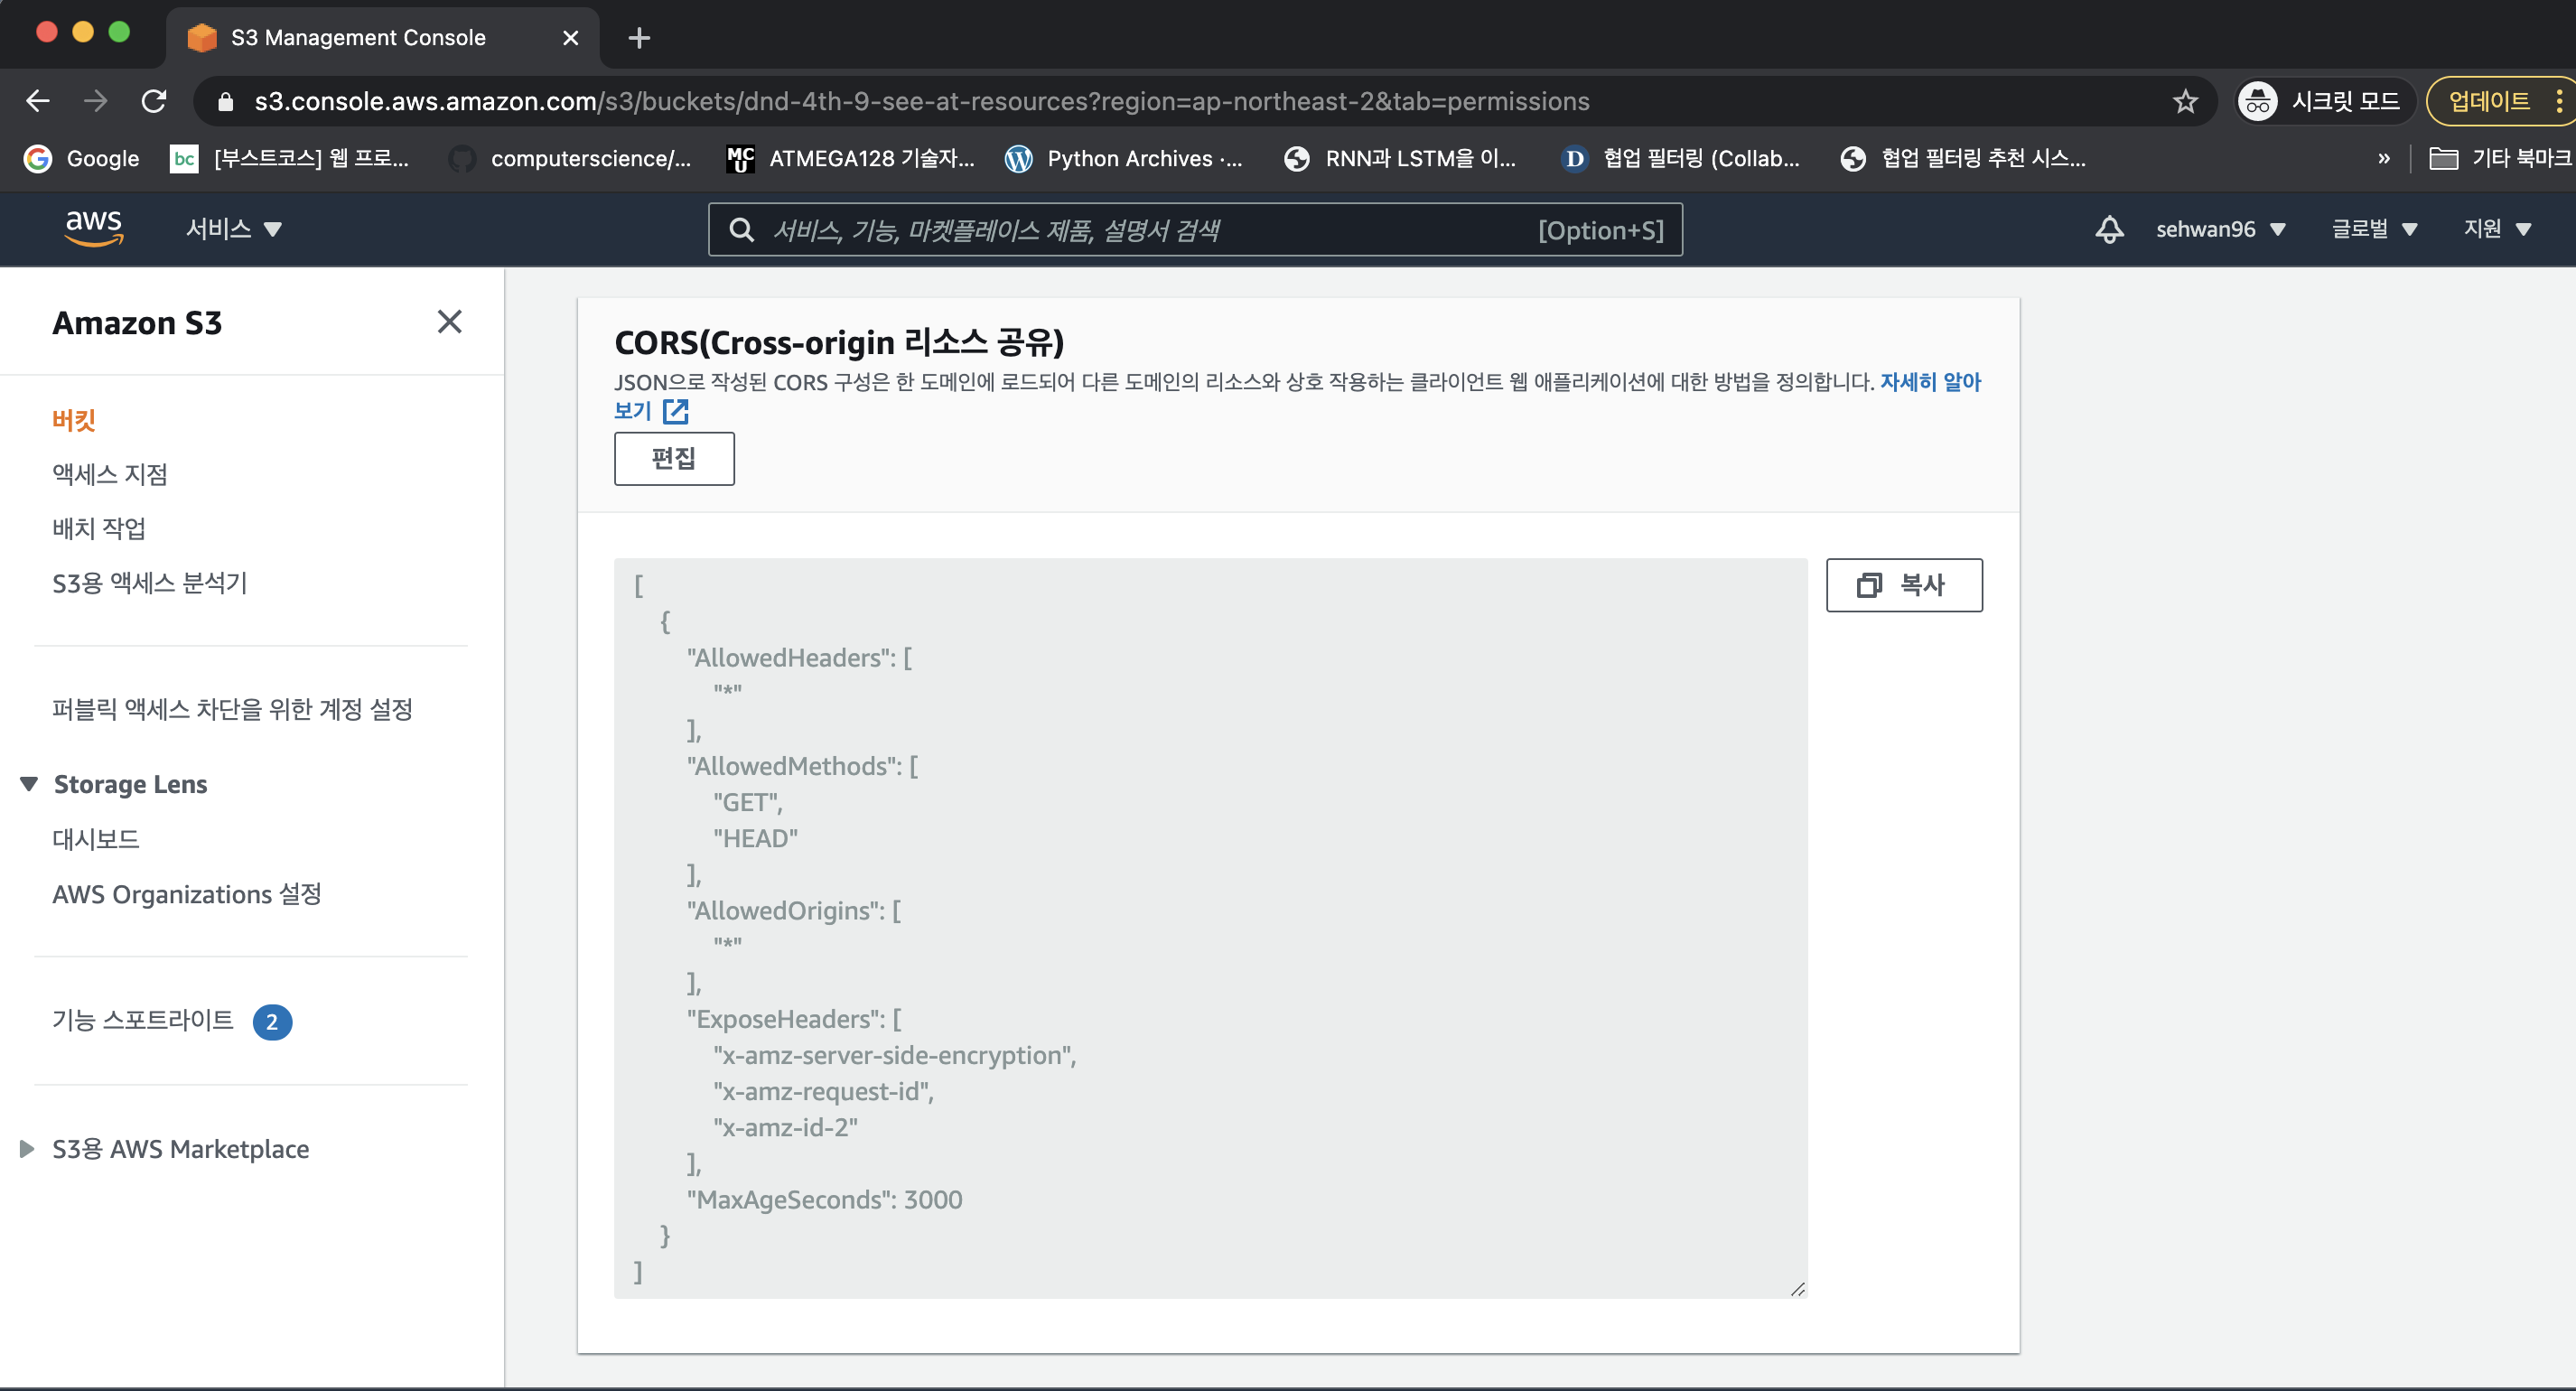The image size is (2576, 1391).
Task: Open the notifications bell icon
Action: (2109, 229)
